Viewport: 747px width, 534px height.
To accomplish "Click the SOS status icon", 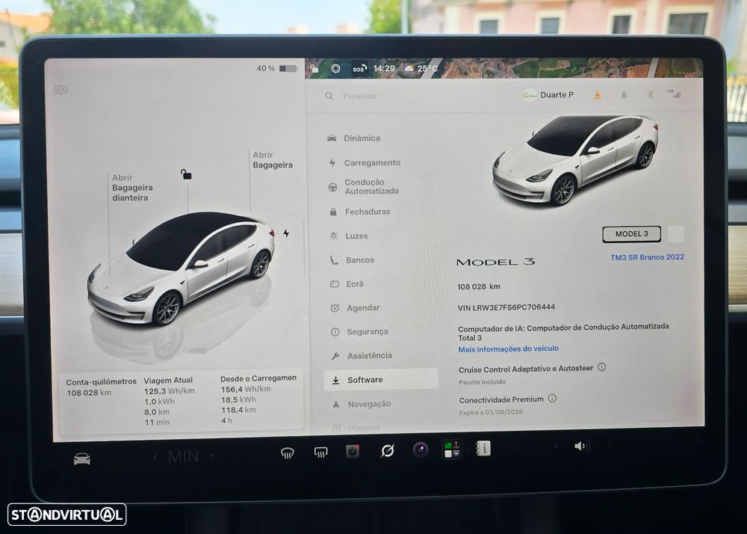I will (359, 69).
